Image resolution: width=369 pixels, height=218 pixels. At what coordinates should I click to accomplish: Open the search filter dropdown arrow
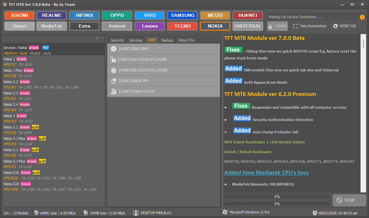[102, 38]
